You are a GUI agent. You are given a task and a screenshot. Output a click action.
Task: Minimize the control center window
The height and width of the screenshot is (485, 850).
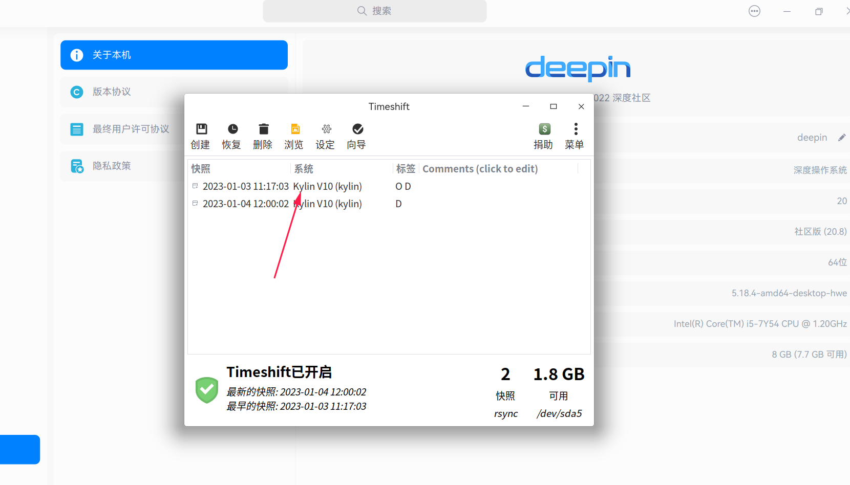click(787, 11)
